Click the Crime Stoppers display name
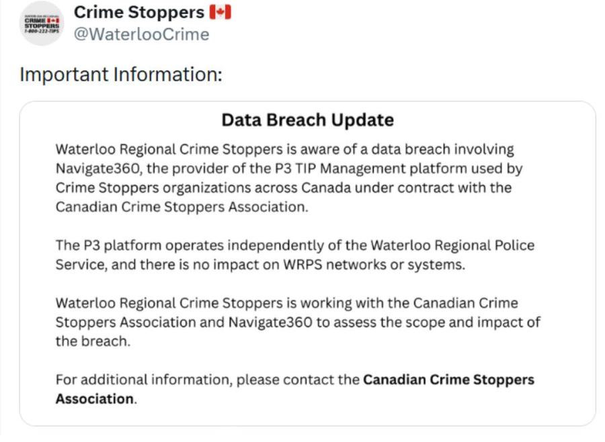605x442 pixels. [139, 12]
